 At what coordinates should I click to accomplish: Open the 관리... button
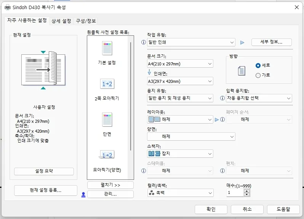tap(110, 194)
